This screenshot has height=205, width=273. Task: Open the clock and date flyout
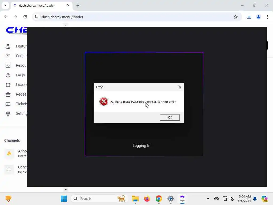[244, 199]
